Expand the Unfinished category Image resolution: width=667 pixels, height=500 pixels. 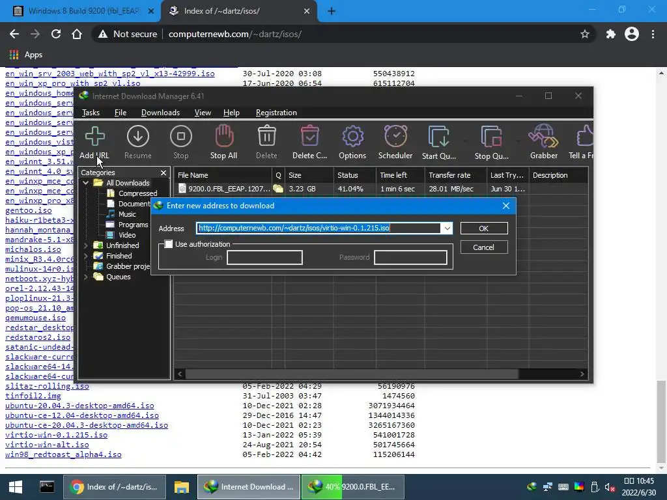[x=86, y=245]
